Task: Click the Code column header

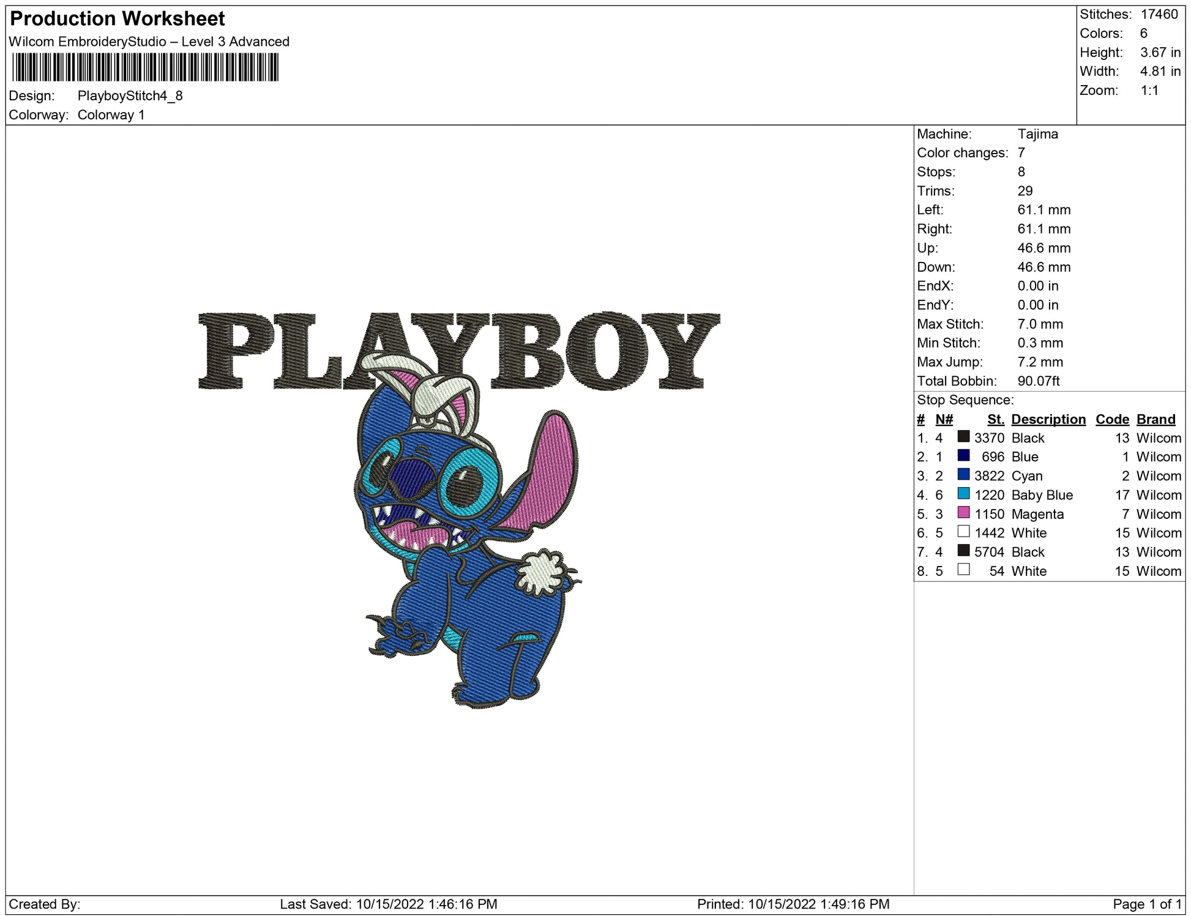Action: [1112, 419]
